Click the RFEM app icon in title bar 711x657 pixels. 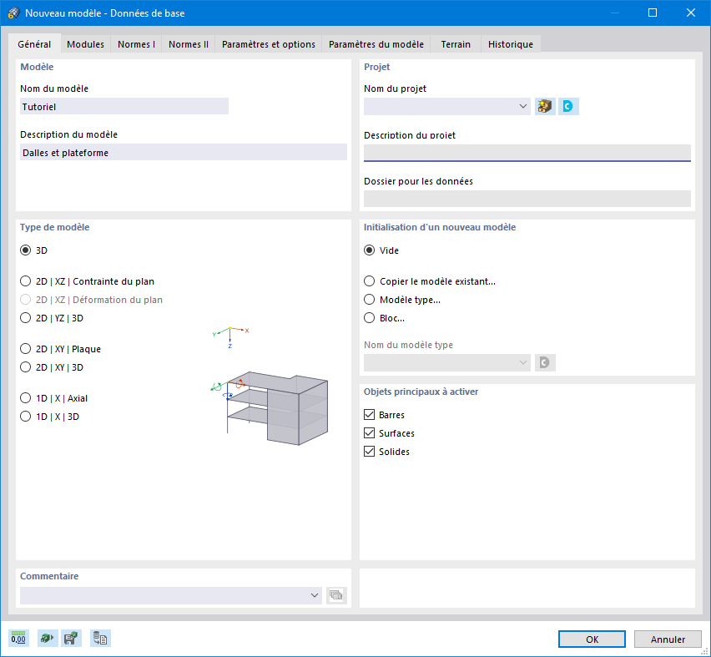pyautogui.click(x=13, y=13)
